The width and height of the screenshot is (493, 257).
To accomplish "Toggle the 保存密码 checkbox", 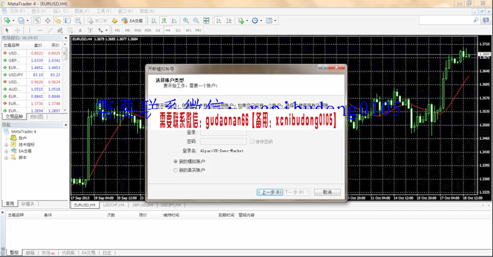I will (x=252, y=141).
